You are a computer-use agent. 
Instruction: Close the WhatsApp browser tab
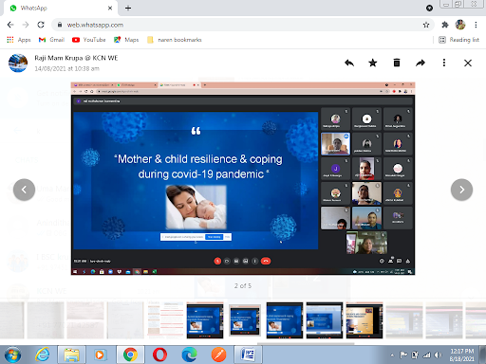[x=110, y=9]
